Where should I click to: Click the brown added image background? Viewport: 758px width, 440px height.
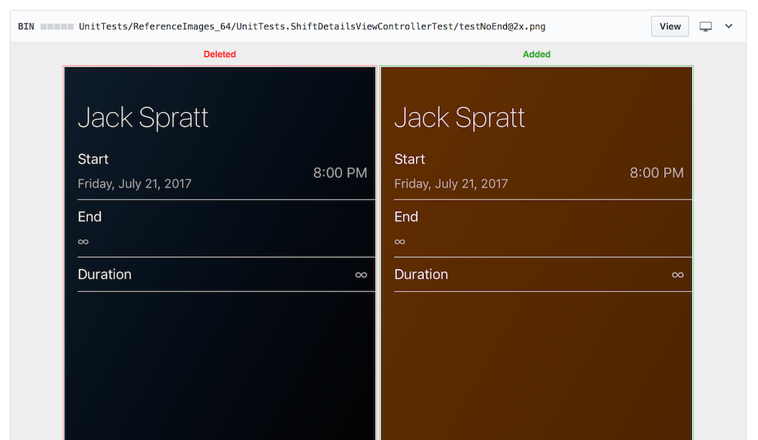coord(536,360)
